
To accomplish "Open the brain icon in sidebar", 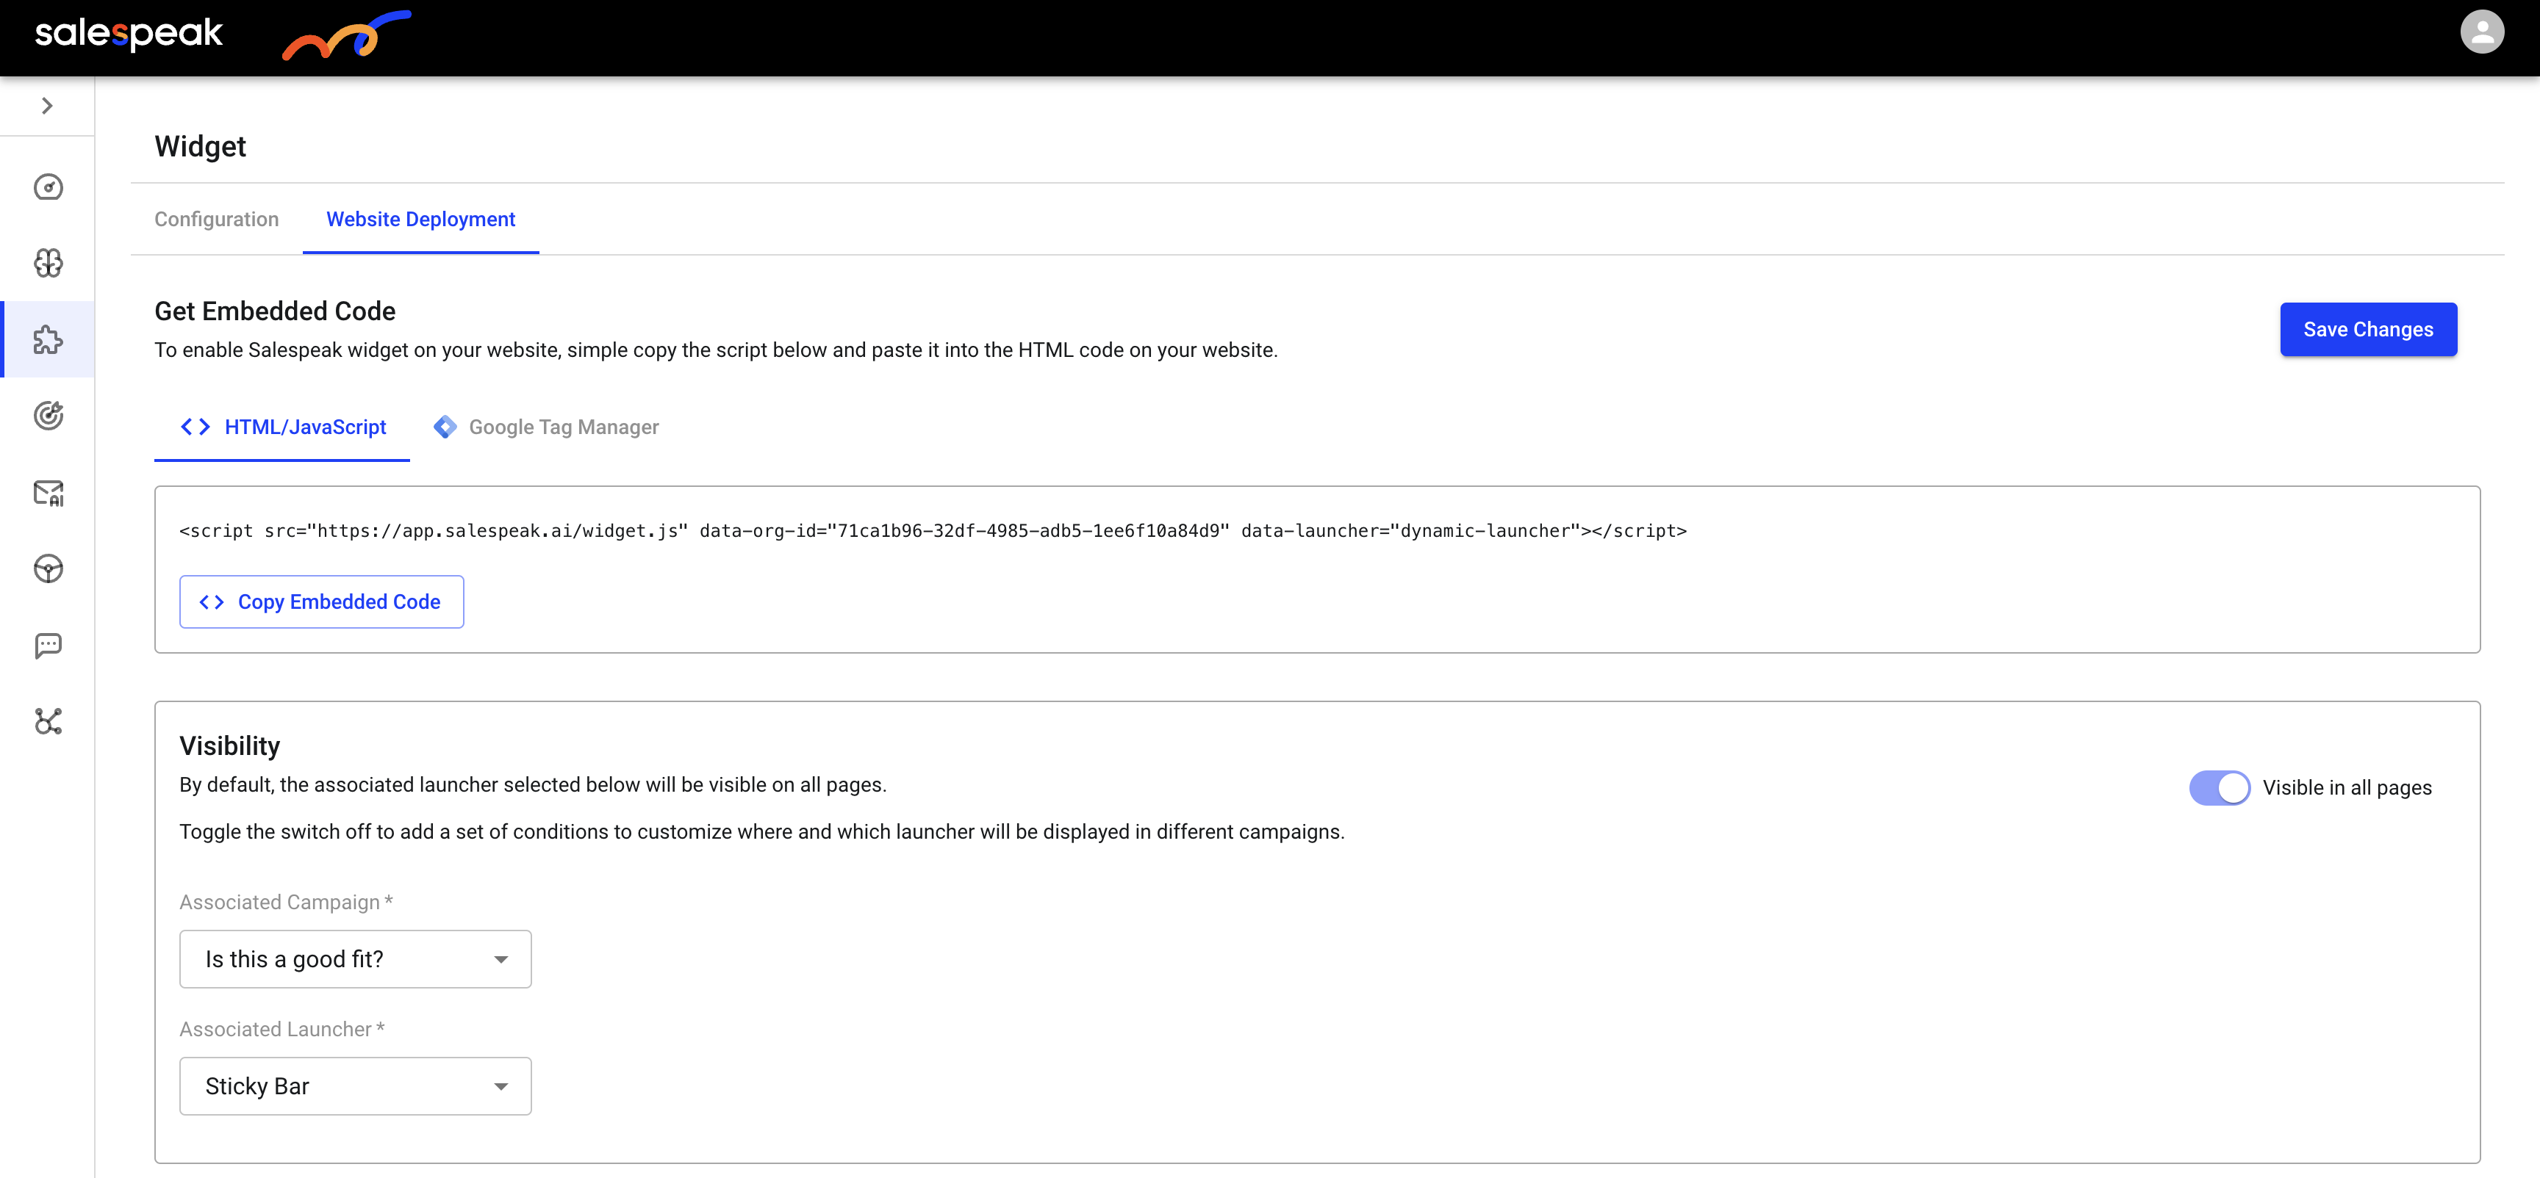I will click(x=49, y=263).
